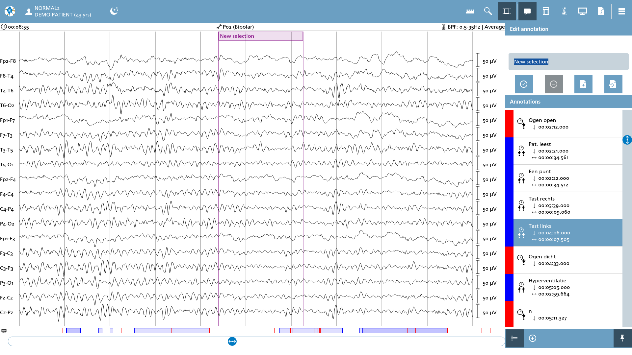Click the monitor display icon
The image size is (632, 355).
pyautogui.click(x=583, y=12)
